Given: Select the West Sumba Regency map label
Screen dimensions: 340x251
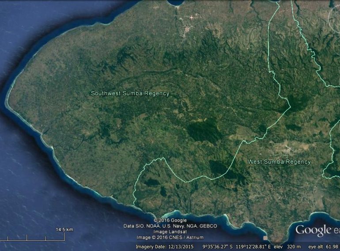Looking at the screenshot, I should [x=279, y=162].
